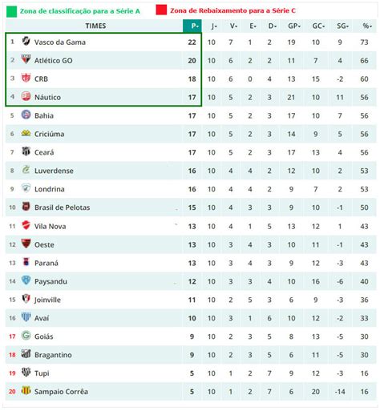Click the Sampaio Corrêa team crest
The height and width of the screenshot is (411, 380).
tap(26, 390)
